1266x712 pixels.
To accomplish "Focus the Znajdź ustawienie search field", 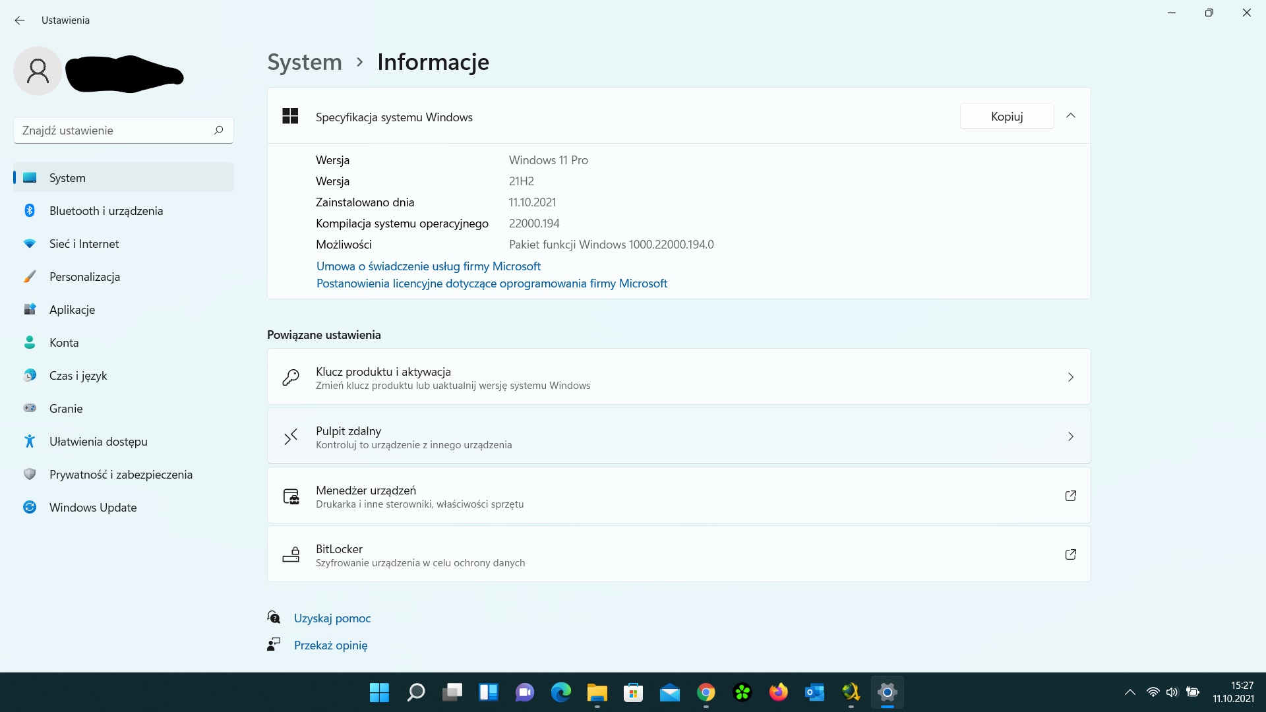I will tap(123, 130).
